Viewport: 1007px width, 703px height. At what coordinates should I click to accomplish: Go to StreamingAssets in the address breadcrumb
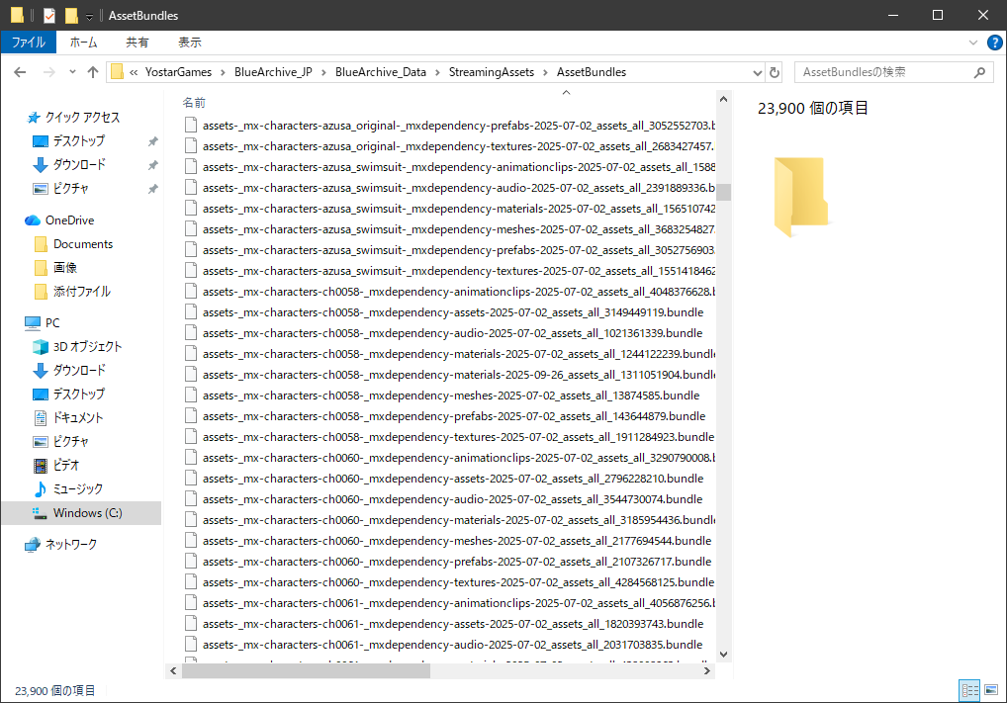[x=491, y=72]
